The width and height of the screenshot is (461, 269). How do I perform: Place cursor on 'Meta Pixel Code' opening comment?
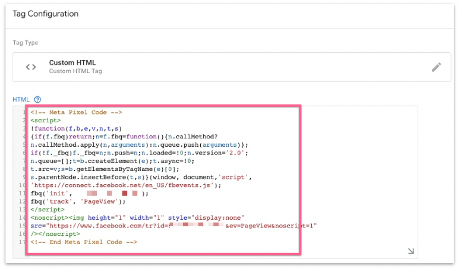click(76, 112)
